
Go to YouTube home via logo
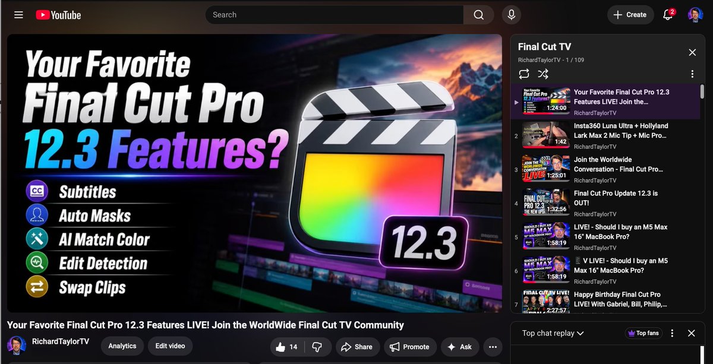(58, 15)
